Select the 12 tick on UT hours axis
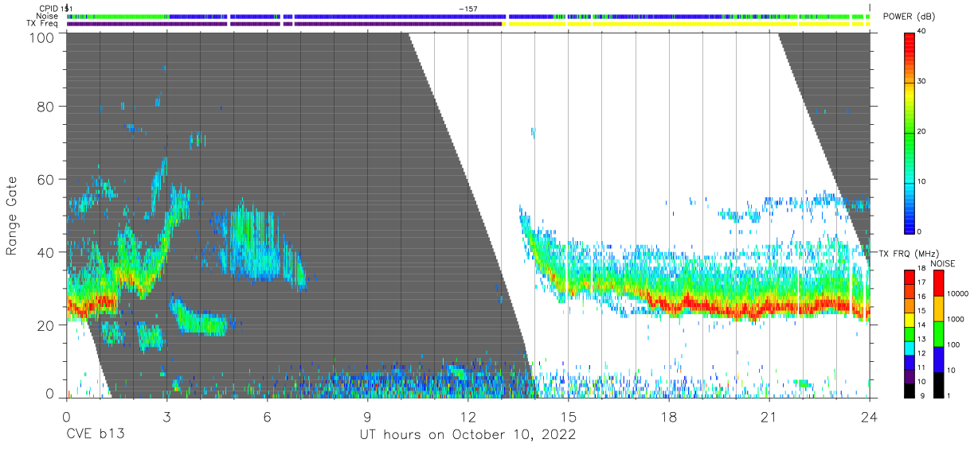978x451 pixels. click(468, 416)
